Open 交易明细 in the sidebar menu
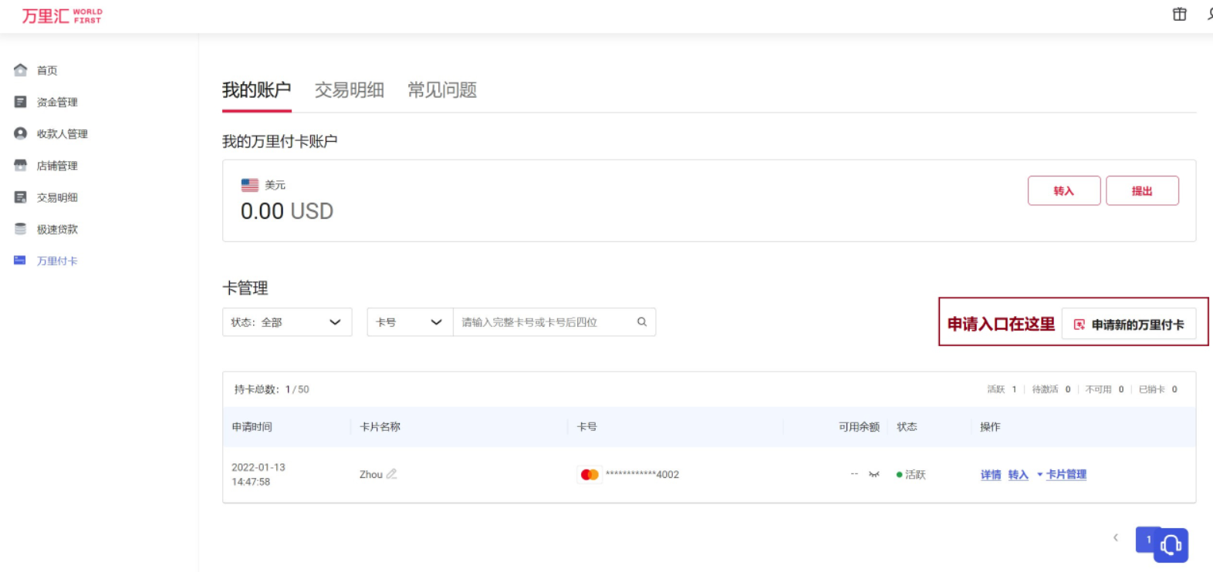Image resolution: width=1213 pixels, height=572 pixels. pyautogui.click(x=57, y=197)
